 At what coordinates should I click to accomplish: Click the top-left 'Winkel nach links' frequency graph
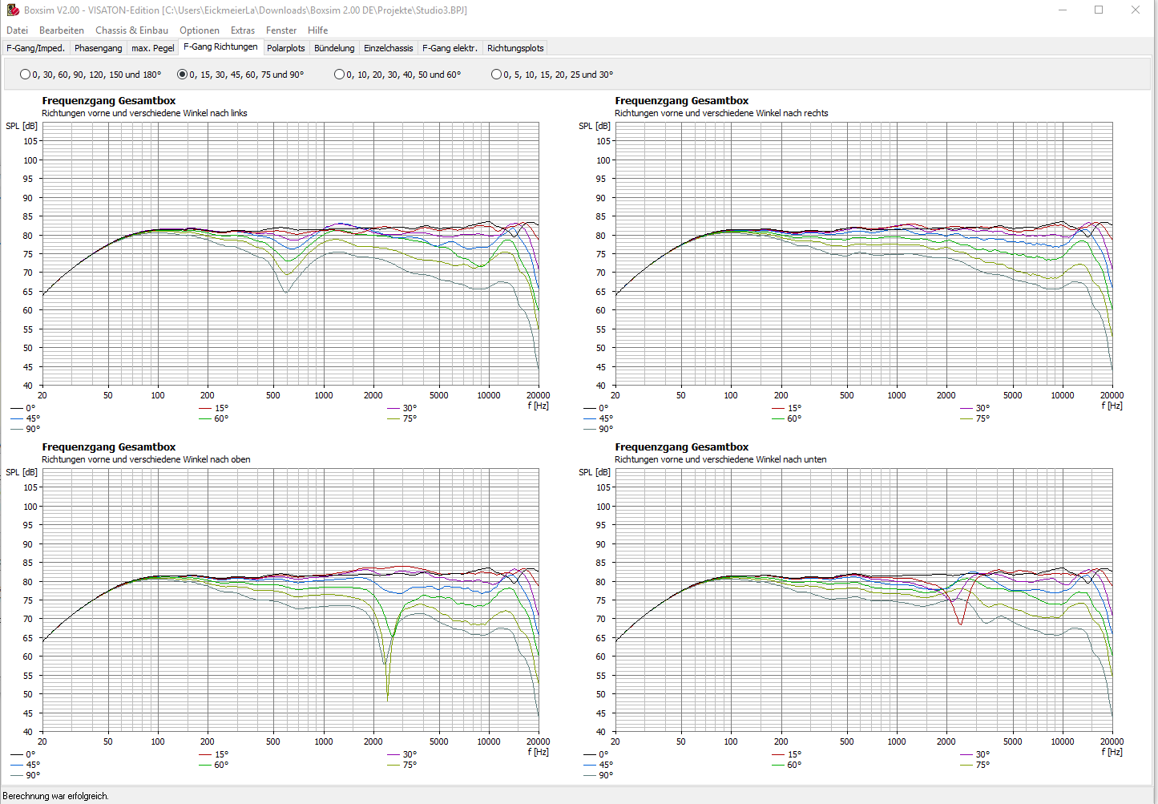(290, 254)
